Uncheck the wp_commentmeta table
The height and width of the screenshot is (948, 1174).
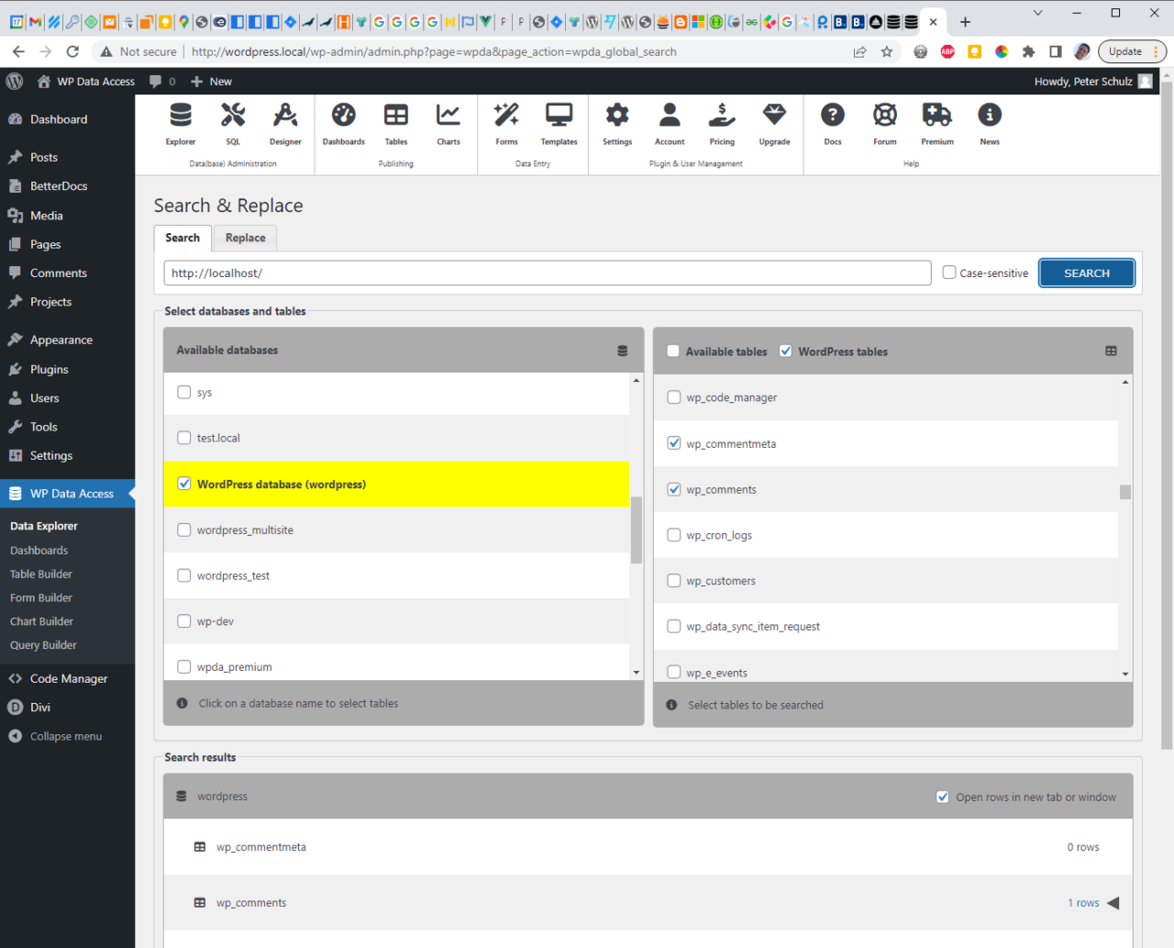[674, 443]
